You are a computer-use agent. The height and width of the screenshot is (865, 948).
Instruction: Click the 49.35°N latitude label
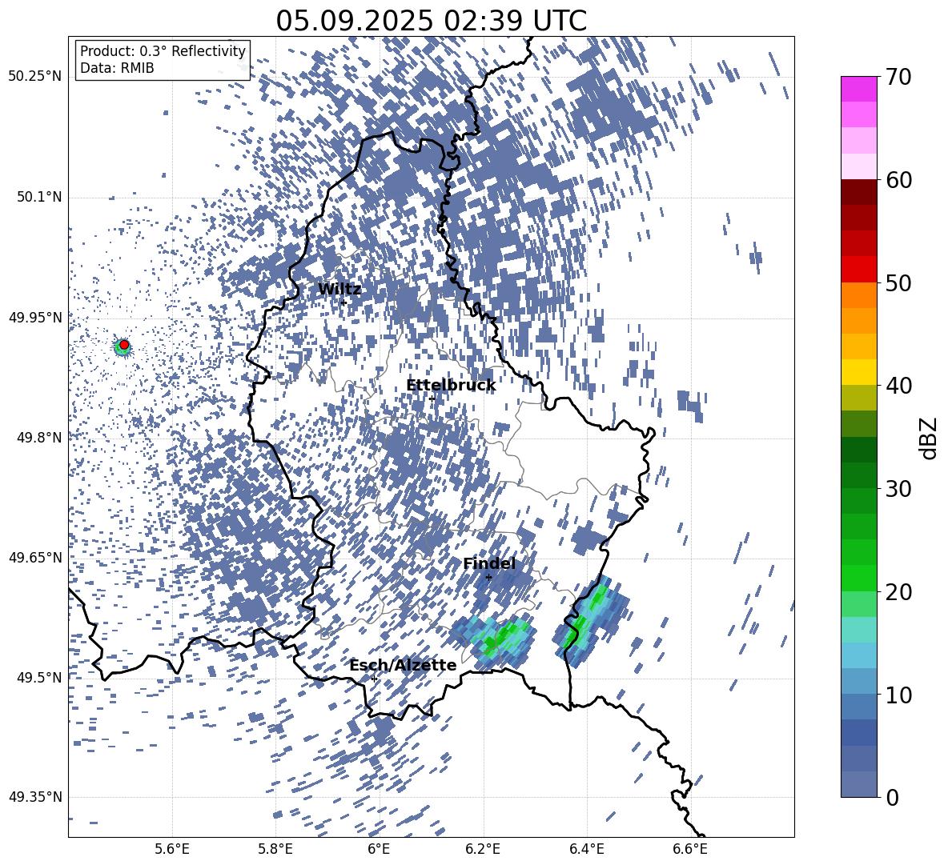[x=35, y=797]
